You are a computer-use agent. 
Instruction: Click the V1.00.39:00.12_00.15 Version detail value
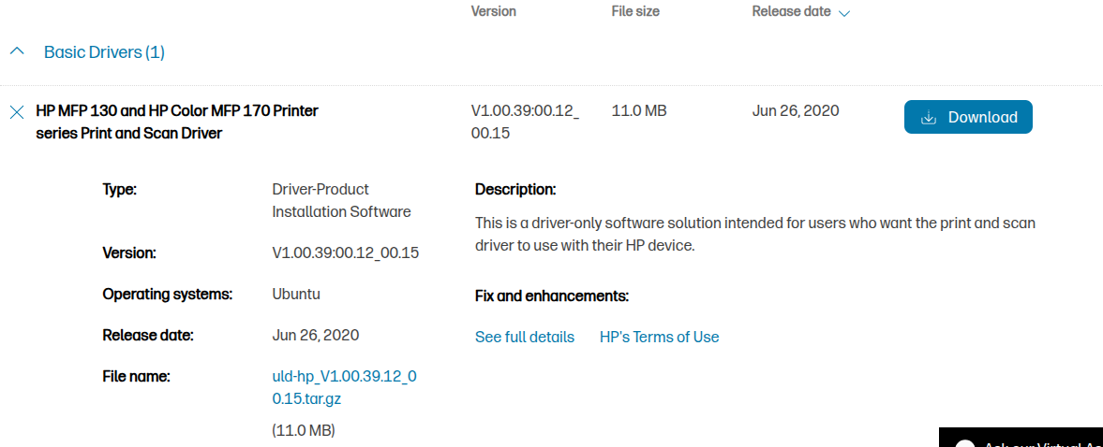point(346,252)
